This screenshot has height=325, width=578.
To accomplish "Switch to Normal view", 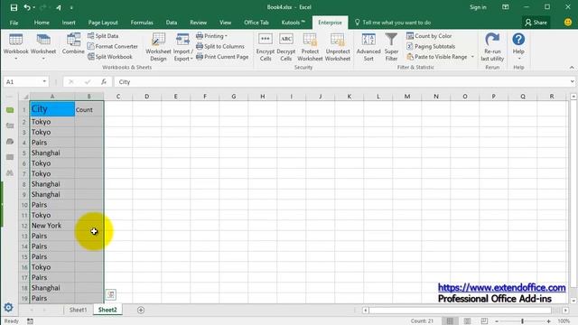I will (450, 321).
